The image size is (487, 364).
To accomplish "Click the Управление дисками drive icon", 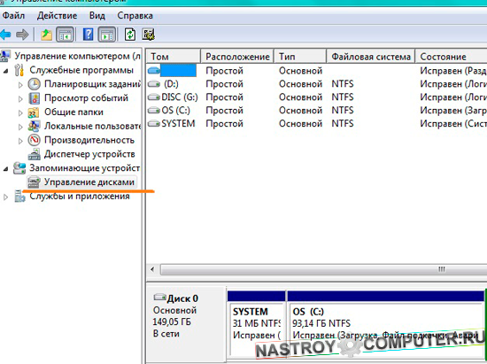I will (x=34, y=182).
